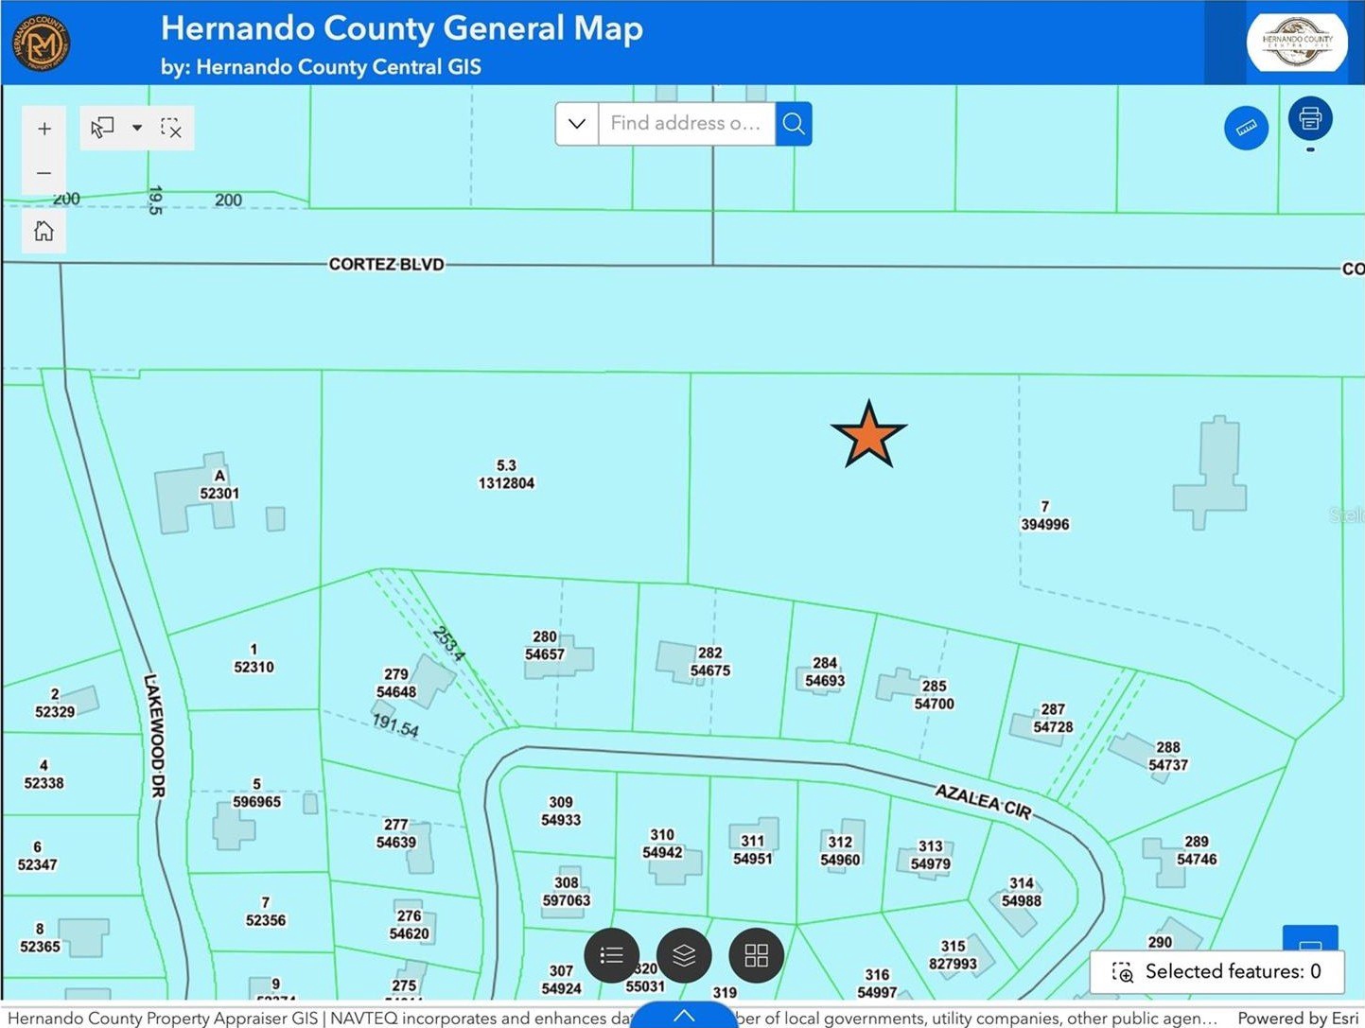Image resolution: width=1365 pixels, height=1028 pixels.
Task: Click the orange star marker on map
Action: [x=868, y=435]
